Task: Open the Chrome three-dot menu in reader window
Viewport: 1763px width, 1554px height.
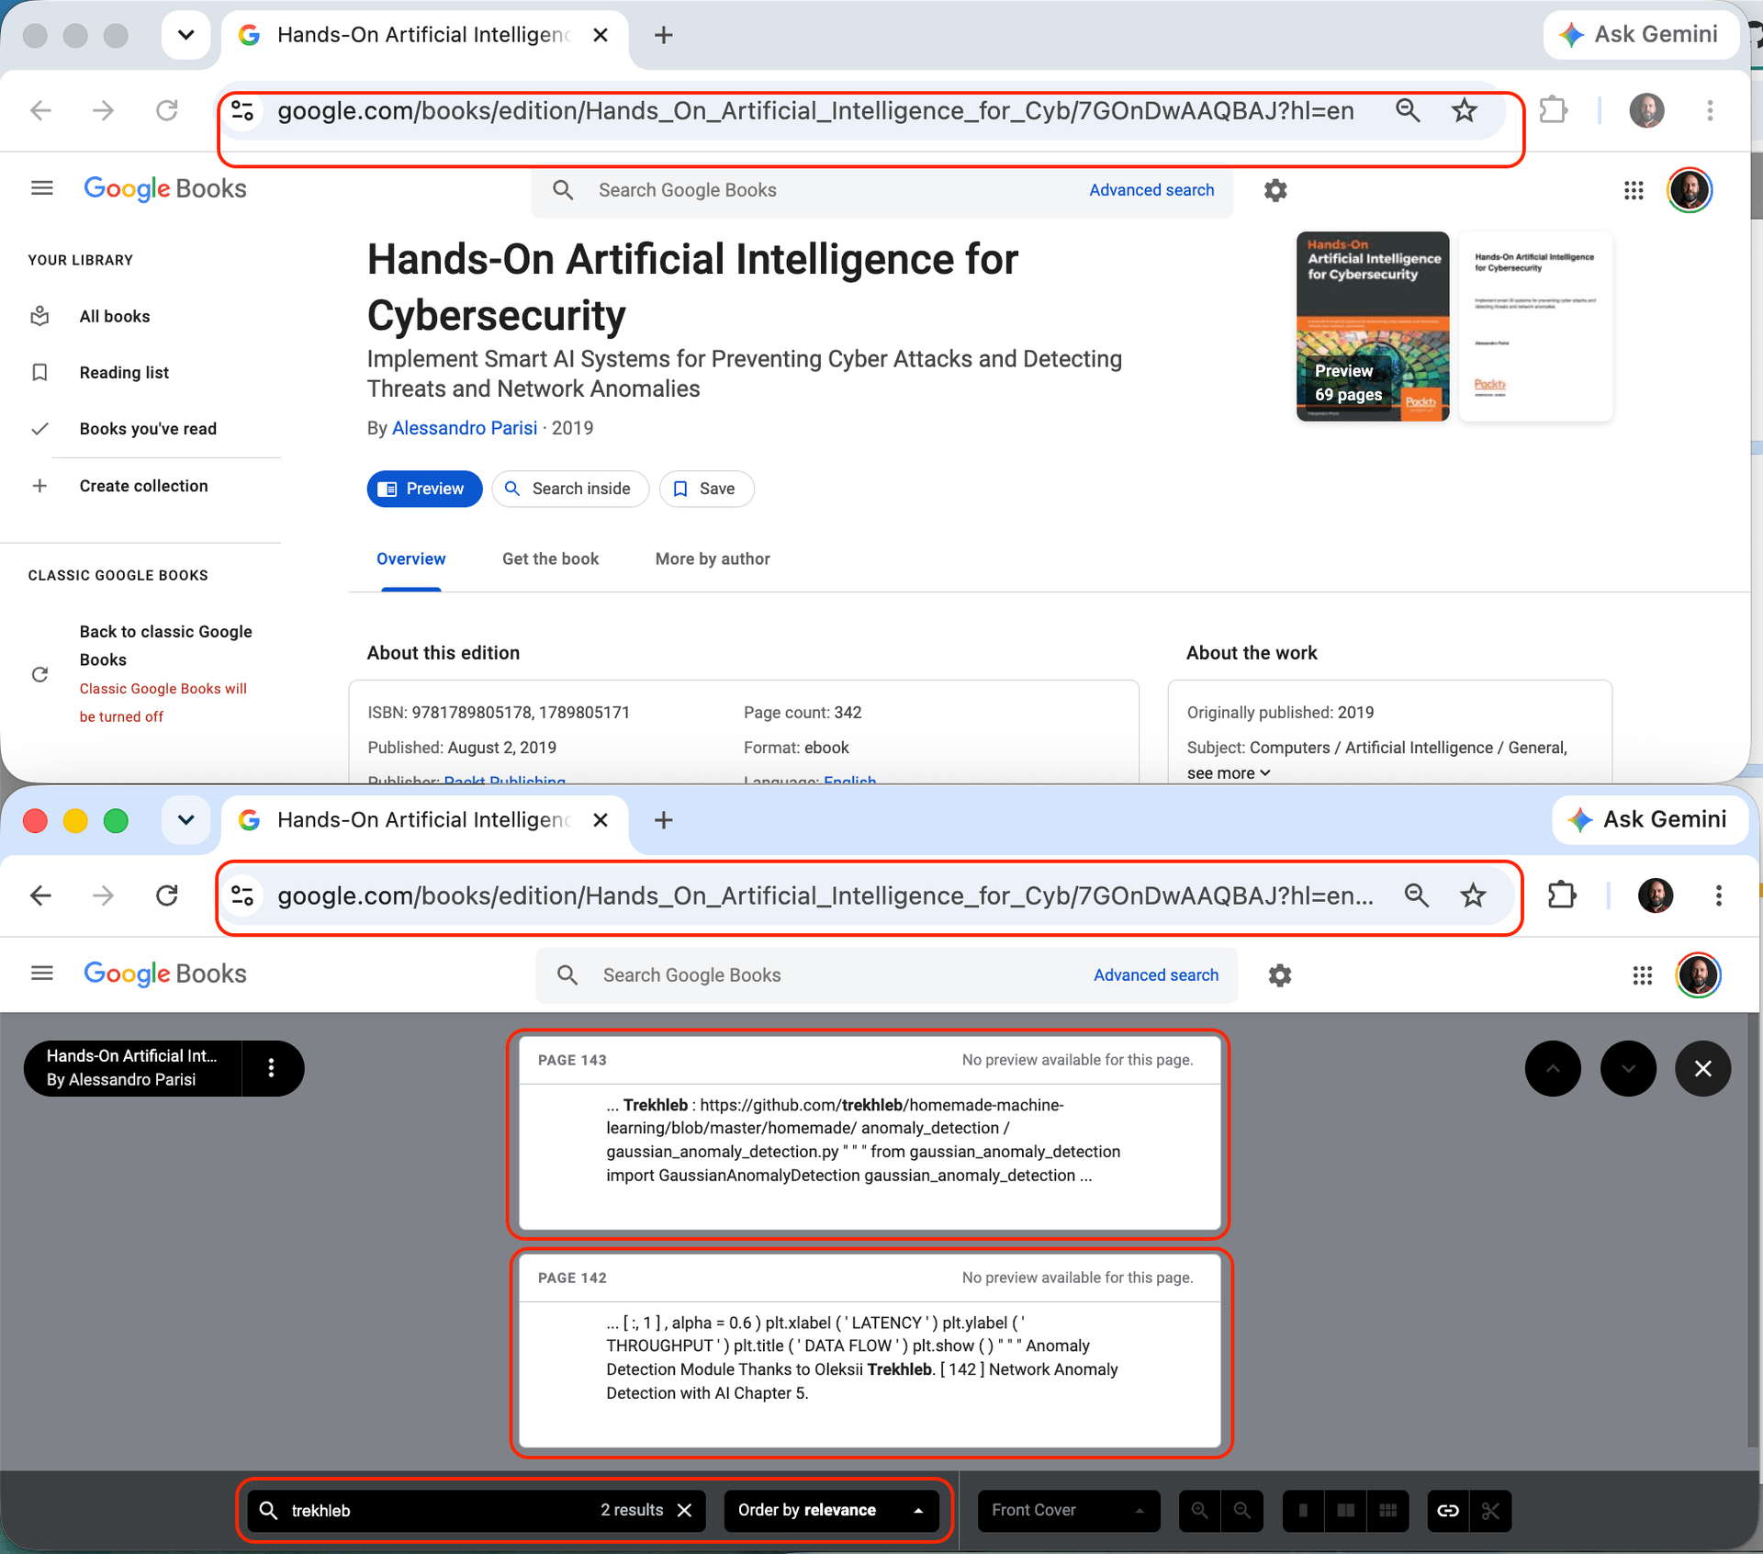Action: click(1718, 895)
